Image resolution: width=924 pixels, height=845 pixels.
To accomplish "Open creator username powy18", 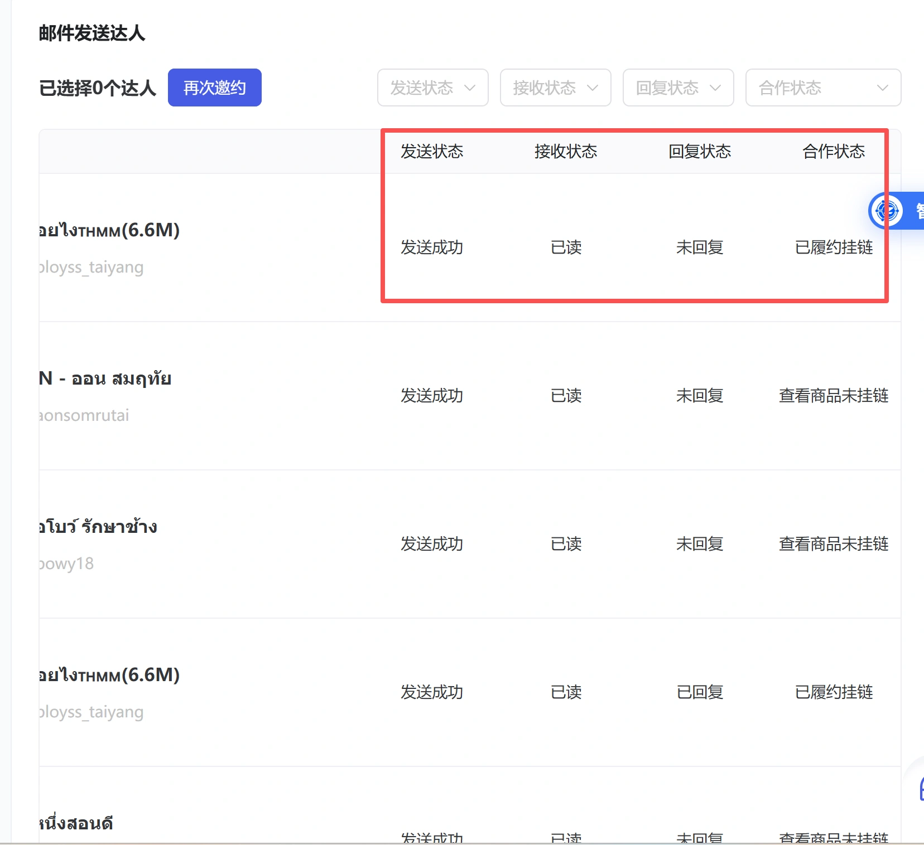I will [66, 564].
